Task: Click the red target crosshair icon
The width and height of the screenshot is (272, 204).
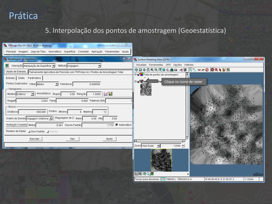Action: tap(212, 70)
